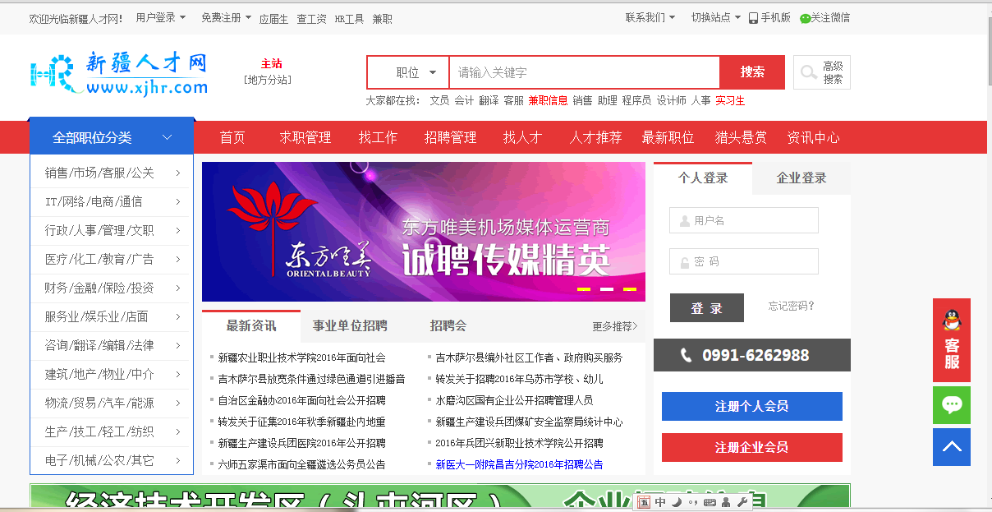Click the IME 五 input mode icon
Image resolution: width=992 pixels, height=512 pixels.
tap(645, 502)
